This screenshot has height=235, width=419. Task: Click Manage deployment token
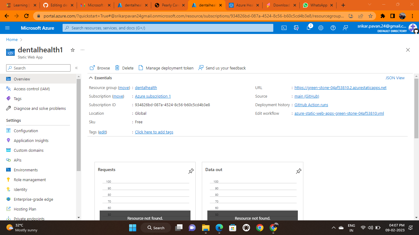click(166, 68)
